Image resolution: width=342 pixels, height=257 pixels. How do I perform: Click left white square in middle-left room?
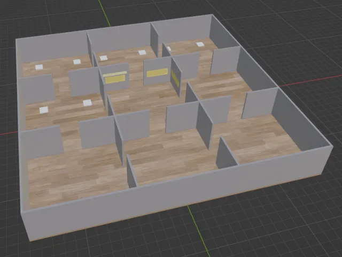pyautogui.click(x=43, y=110)
